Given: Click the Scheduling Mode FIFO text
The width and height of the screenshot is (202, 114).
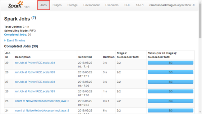Looking at the screenshot, I should 20,31.
